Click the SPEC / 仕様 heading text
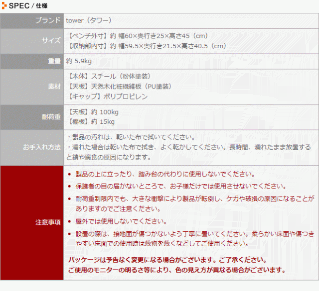 coord(28,6)
